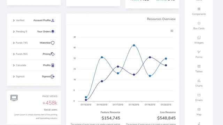Expand the Funds 745 row chevron
This screenshot has height=125, width=223.
(14, 43)
